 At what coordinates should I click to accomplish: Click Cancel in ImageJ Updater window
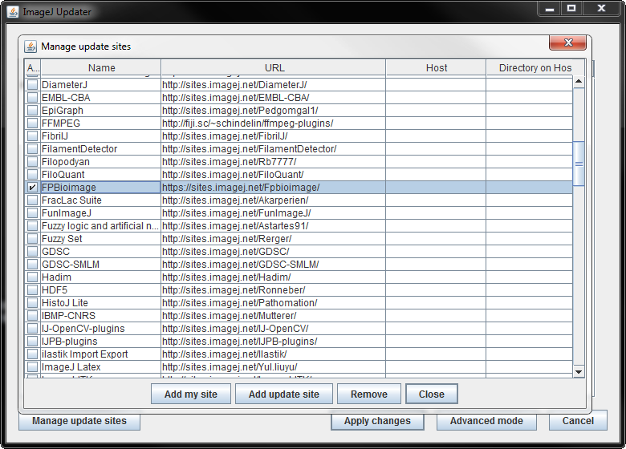[578, 421]
